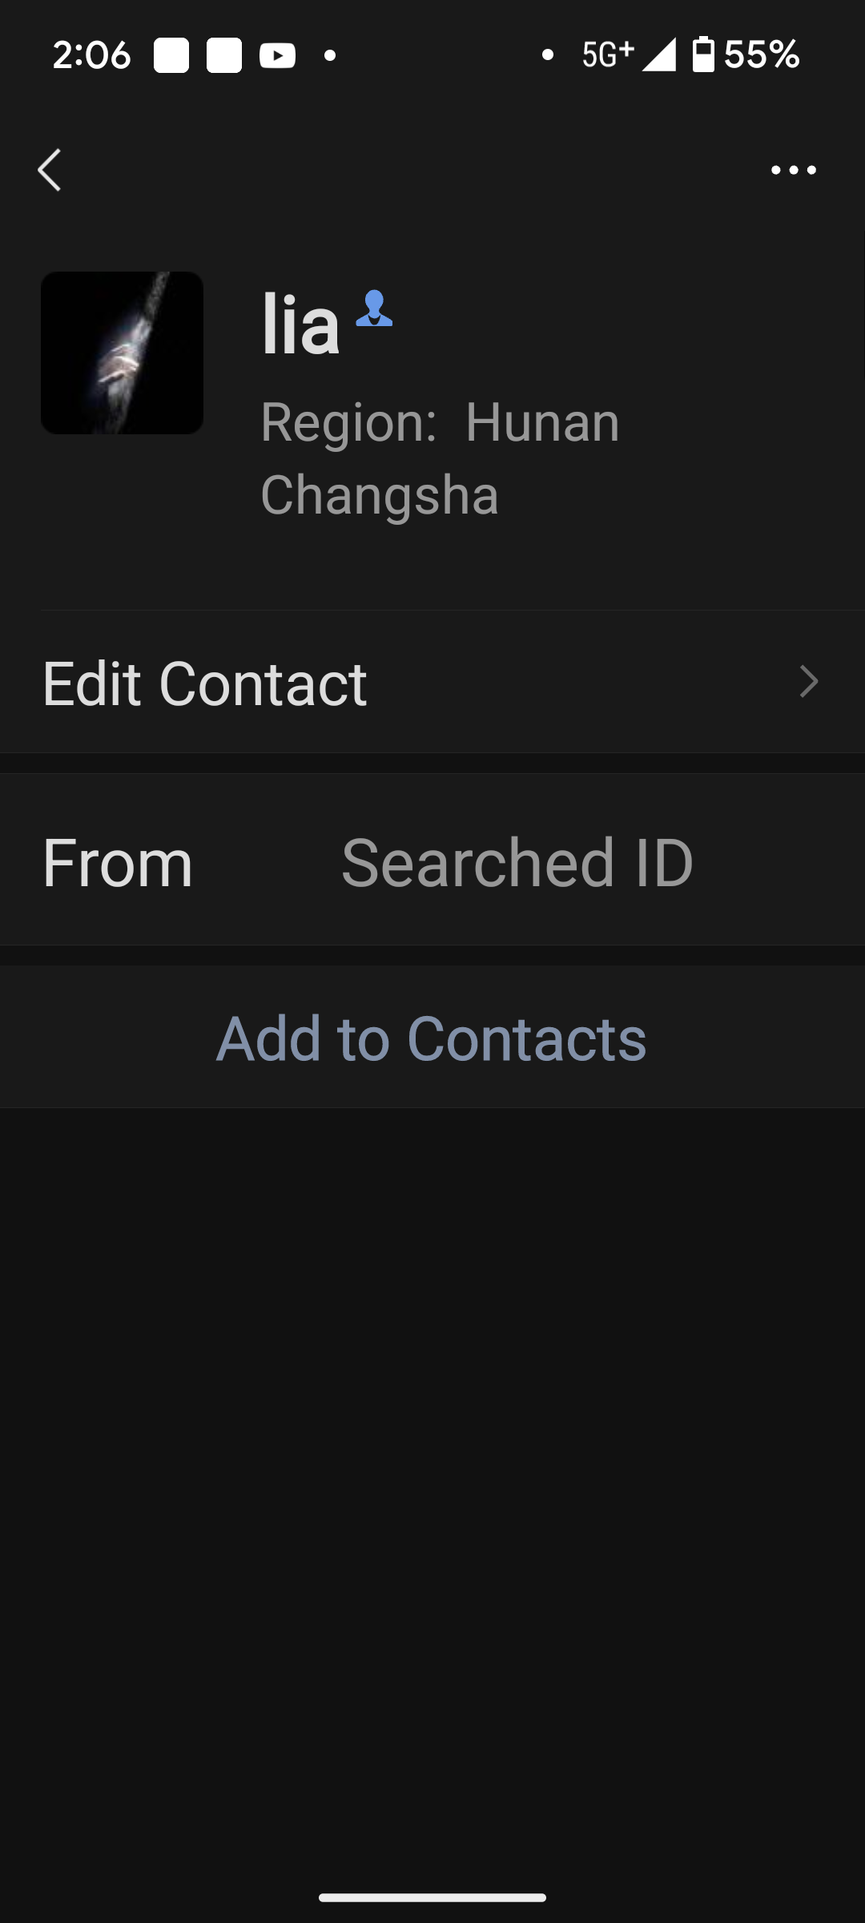The height and width of the screenshot is (1923, 865).
Task: Open the three-dot more options menu
Action: (793, 170)
